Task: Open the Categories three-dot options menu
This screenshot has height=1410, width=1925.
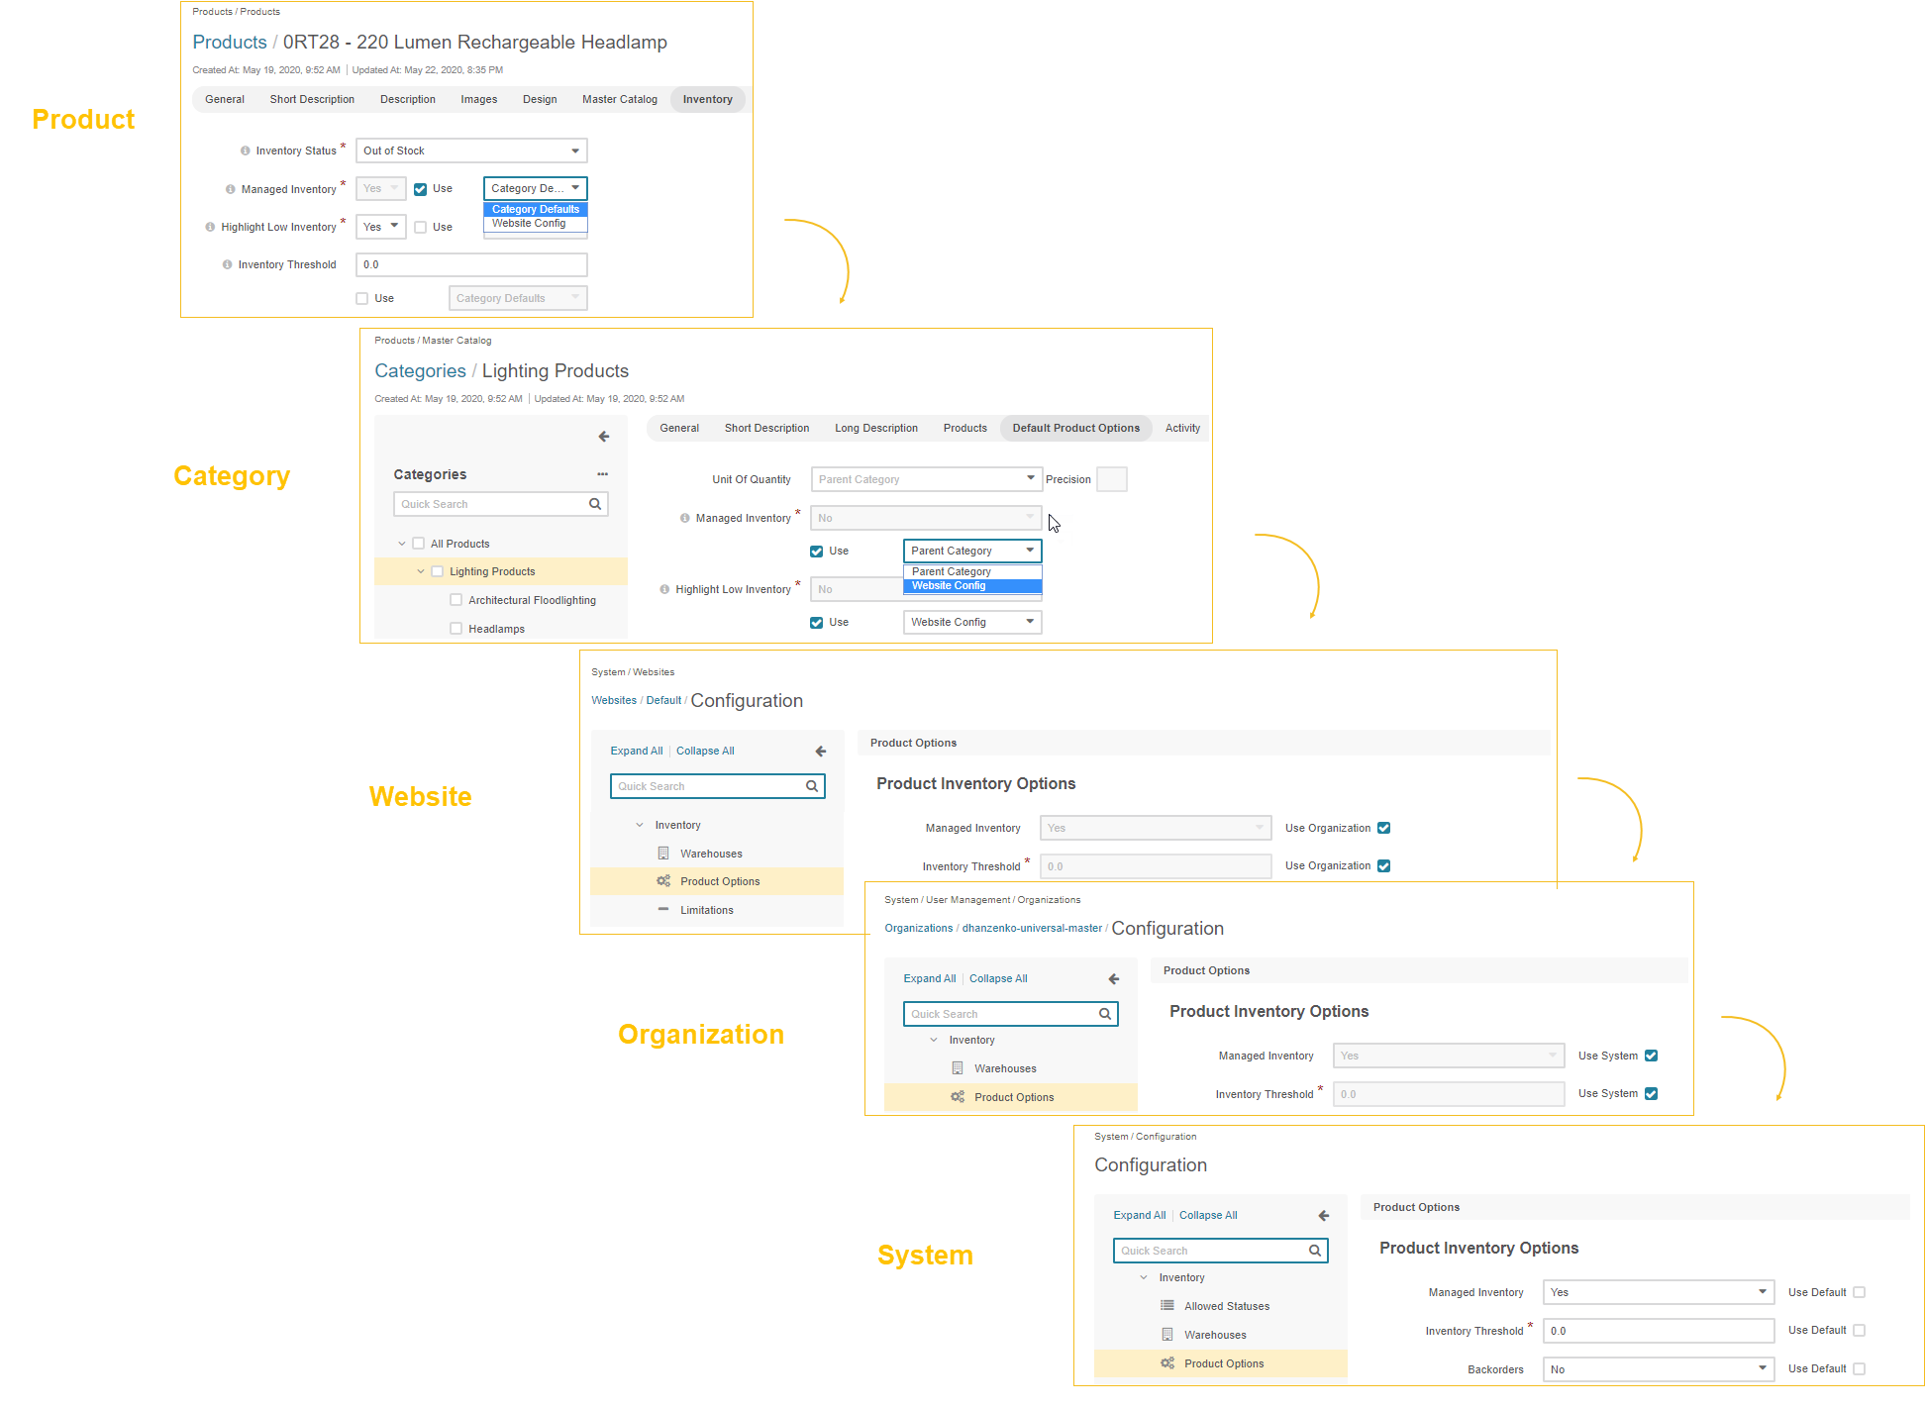Action: 602,474
